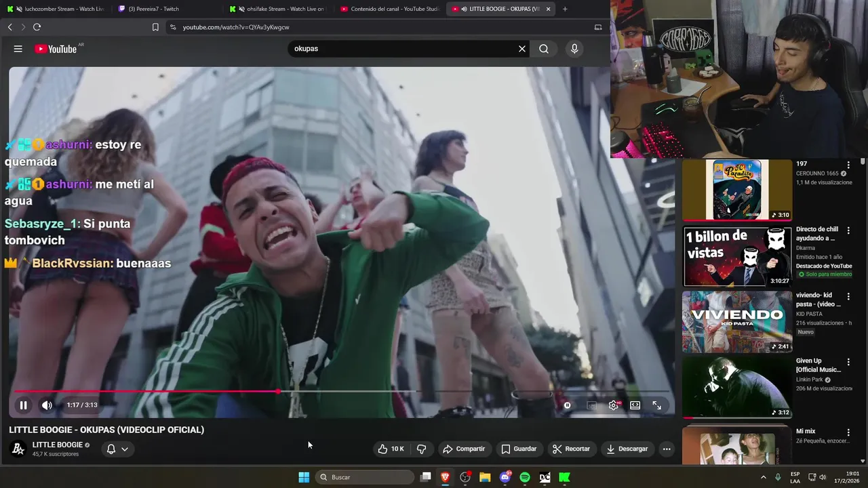Open Given Up Linkin Park thumbnail
Screen dimensions: 868x488
tap(737, 387)
